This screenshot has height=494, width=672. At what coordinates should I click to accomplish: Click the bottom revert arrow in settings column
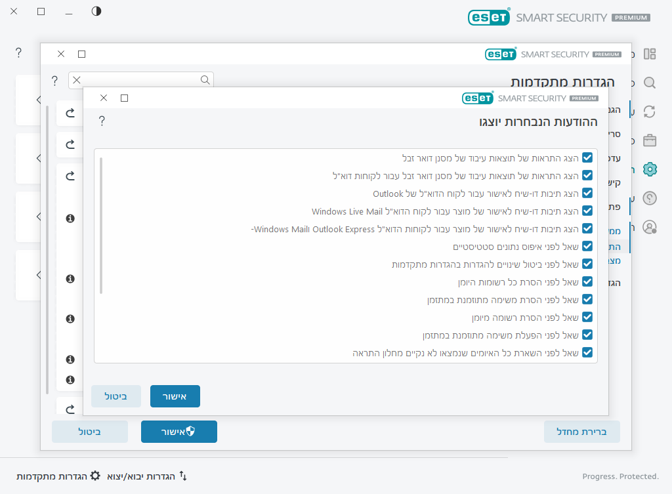tap(70, 409)
